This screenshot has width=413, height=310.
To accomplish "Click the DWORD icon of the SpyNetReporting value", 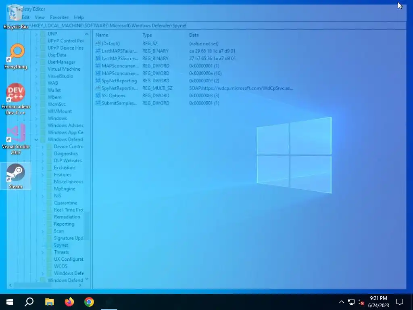I will click(98, 81).
